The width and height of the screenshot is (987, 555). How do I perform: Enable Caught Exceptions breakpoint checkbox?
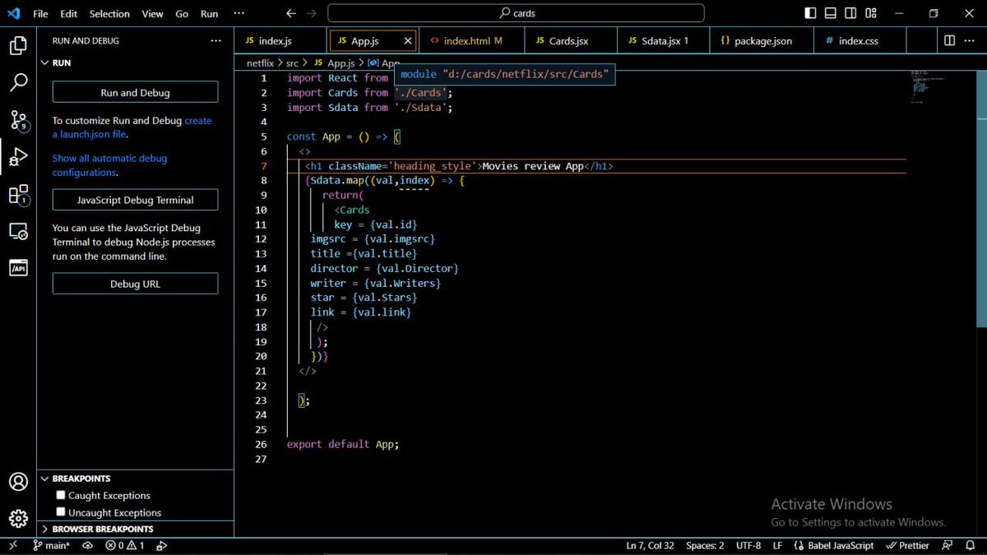pos(61,495)
